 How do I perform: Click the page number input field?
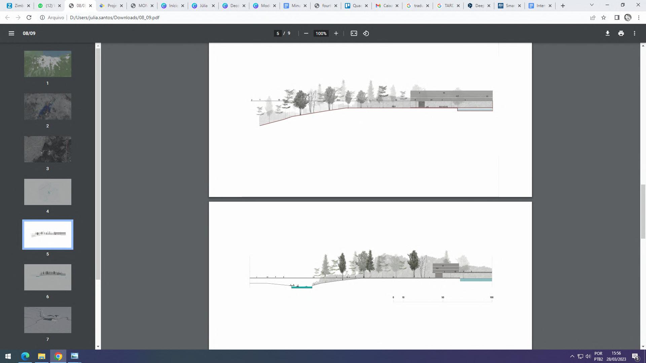click(278, 33)
